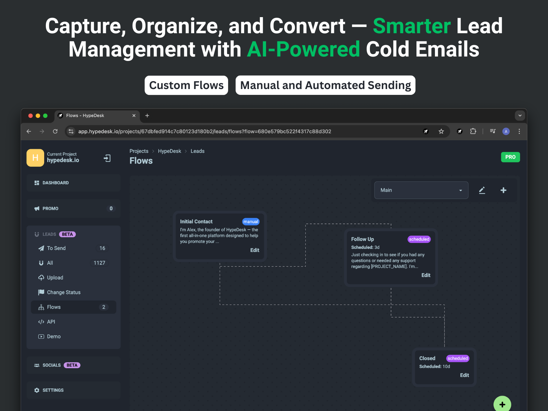548x411 pixels.
Task: Click the exit project icon
Action: tap(107, 158)
